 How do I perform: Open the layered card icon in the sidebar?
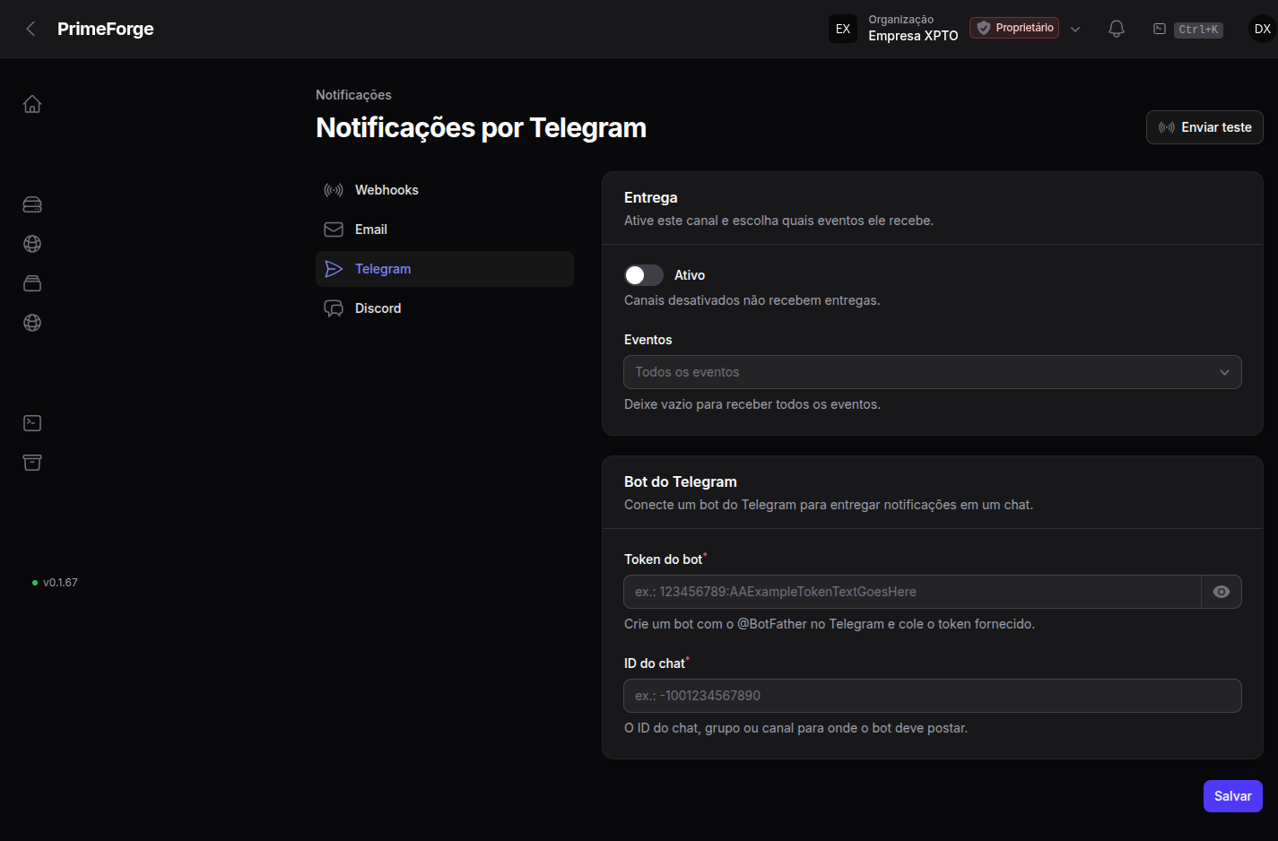[32, 283]
